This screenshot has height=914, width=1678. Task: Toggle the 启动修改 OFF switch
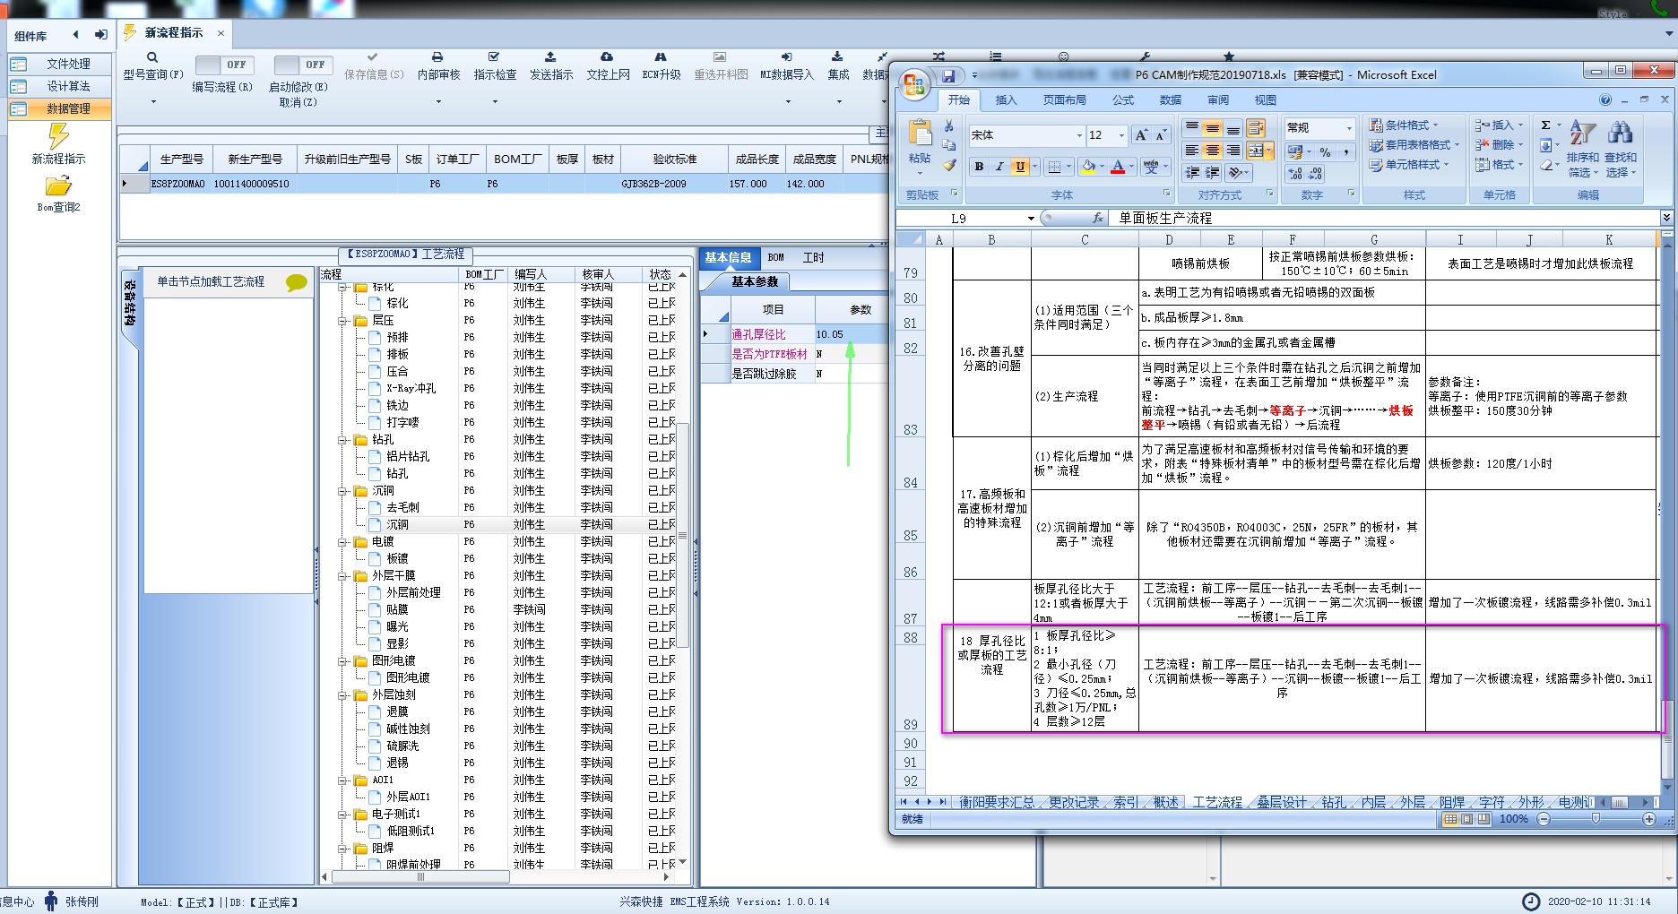[303, 65]
